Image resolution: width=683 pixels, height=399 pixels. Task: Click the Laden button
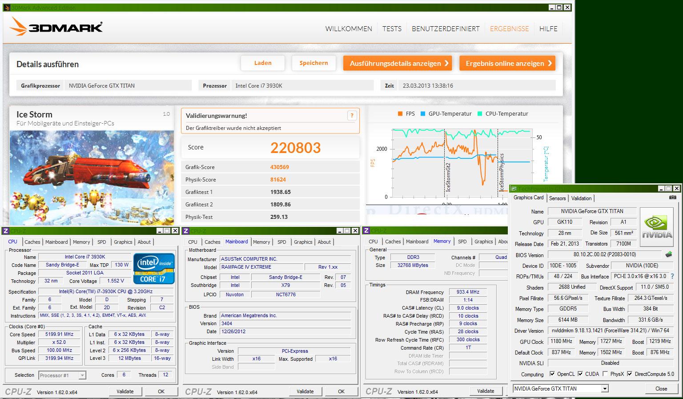[263, 63]
